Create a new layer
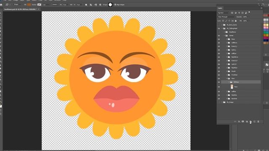Screen dimensions: 269x151 [x=254, y=122]
